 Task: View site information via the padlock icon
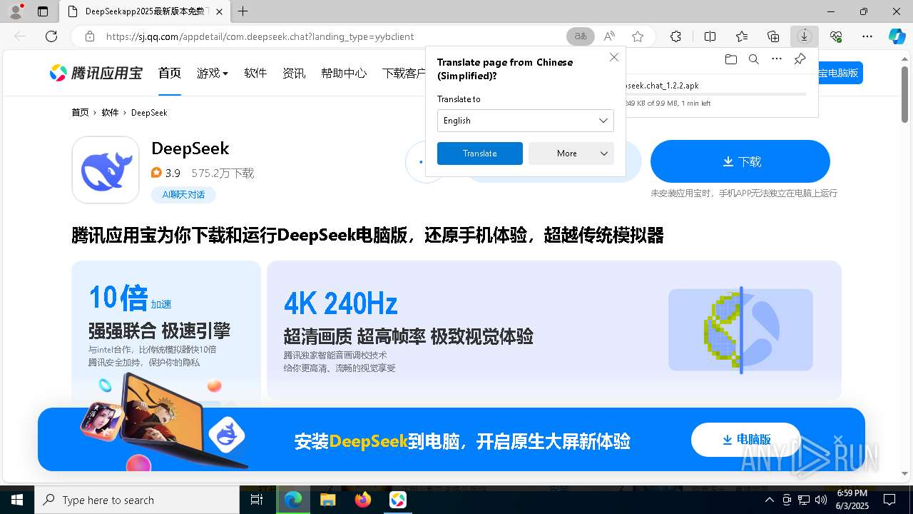(x=90, y=36)
